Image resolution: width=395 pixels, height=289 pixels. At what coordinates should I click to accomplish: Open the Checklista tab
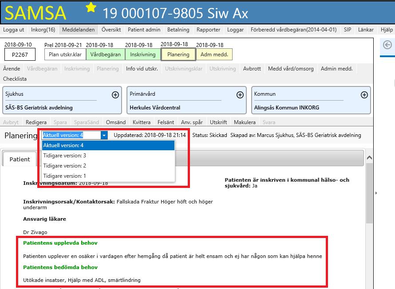[x=15, y=79]
